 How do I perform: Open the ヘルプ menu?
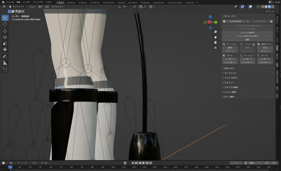coord(49,2)
